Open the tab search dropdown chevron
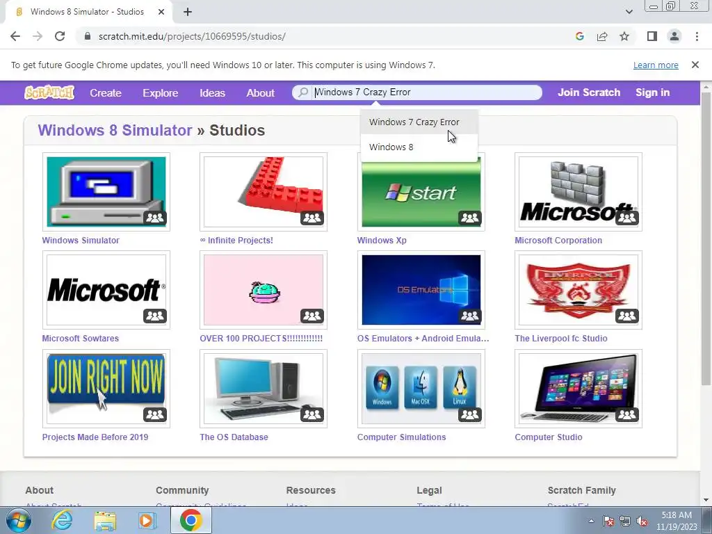This screenshot has height=534, width=712. click(629, 12)
